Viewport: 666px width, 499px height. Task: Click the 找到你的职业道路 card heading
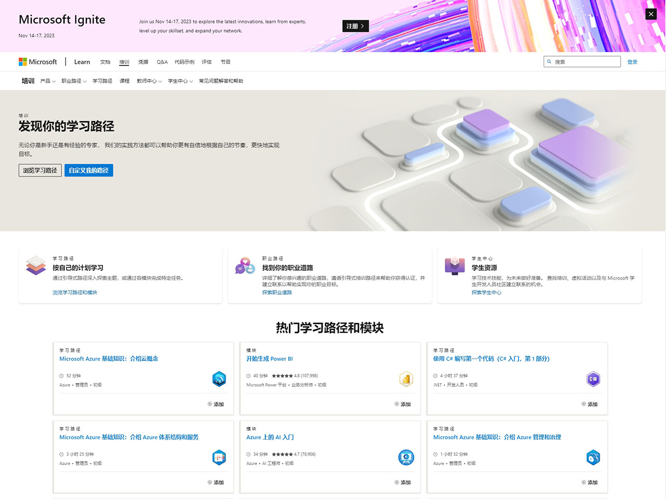point(288,268)
